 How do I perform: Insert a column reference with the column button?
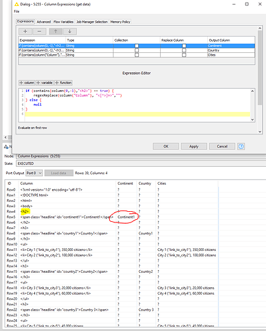tap(27, 83)
